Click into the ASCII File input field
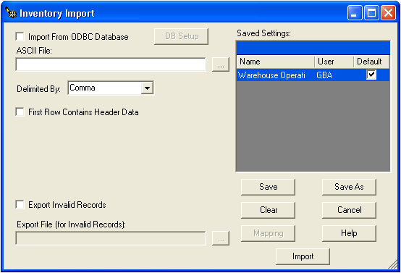 [111, 64]
